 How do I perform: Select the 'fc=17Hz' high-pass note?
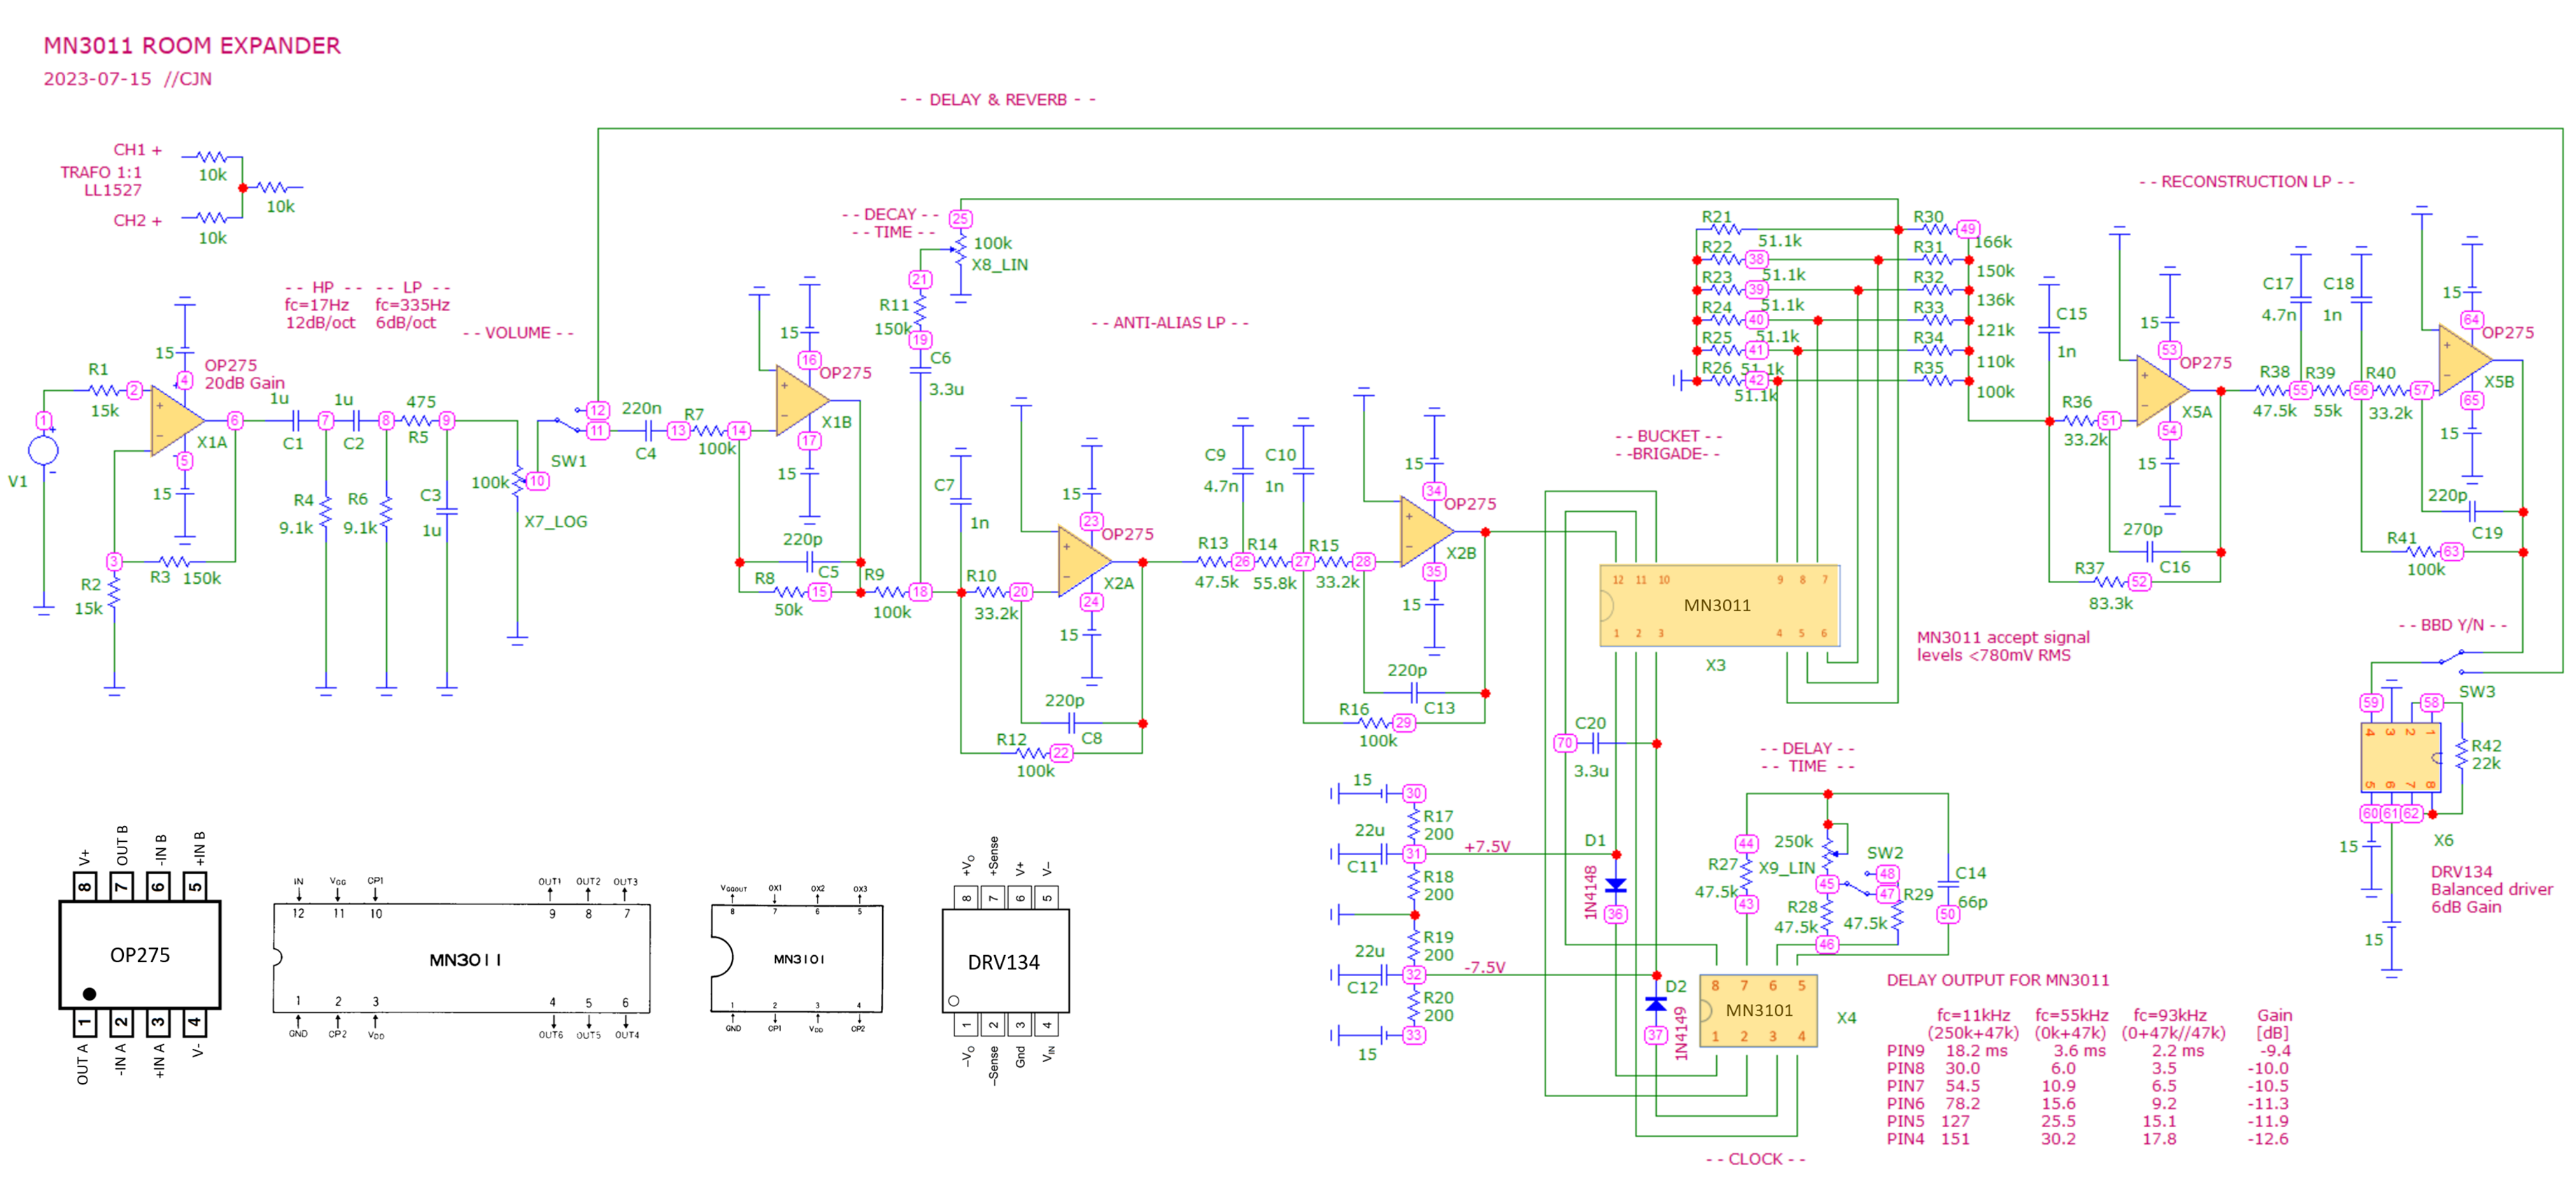316,305
